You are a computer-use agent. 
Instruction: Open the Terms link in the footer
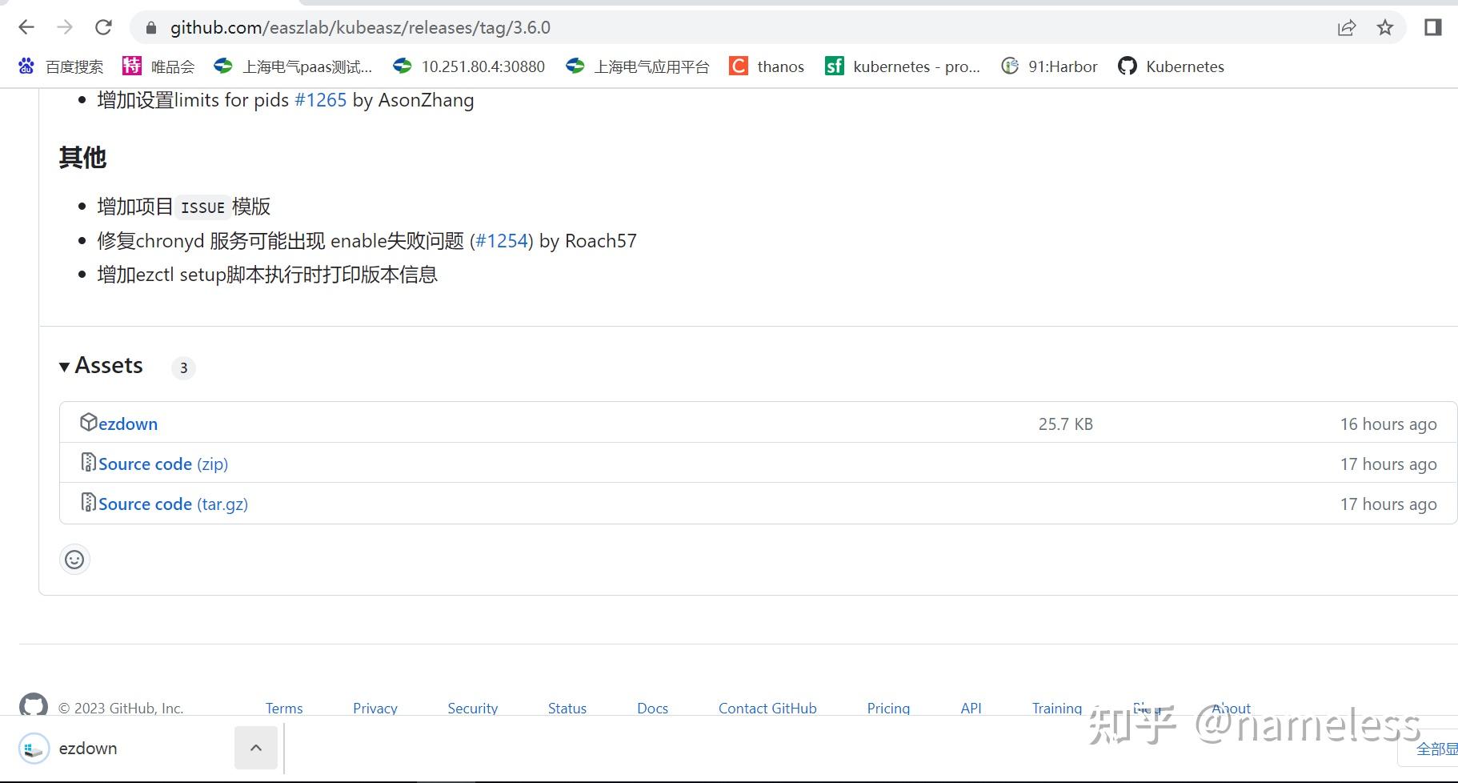(x=284, y=708)
